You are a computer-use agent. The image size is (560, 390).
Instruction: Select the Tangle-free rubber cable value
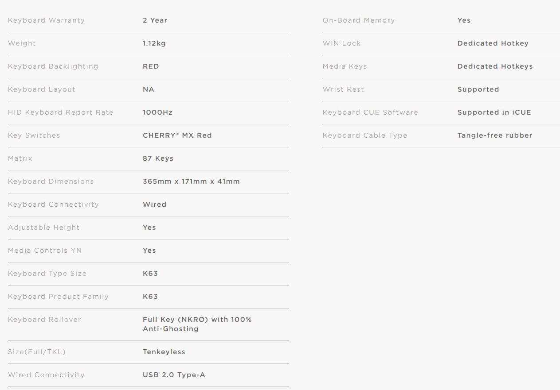click(x=495, y=135)
